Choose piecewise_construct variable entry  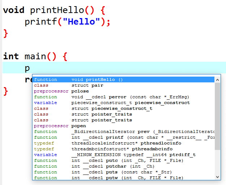point(123,103)
